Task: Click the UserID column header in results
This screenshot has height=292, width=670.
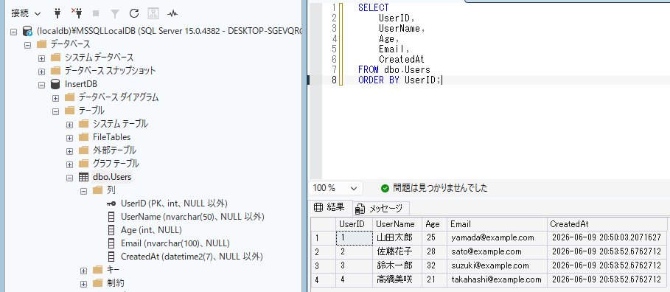Action: click(x=355, y=224)
